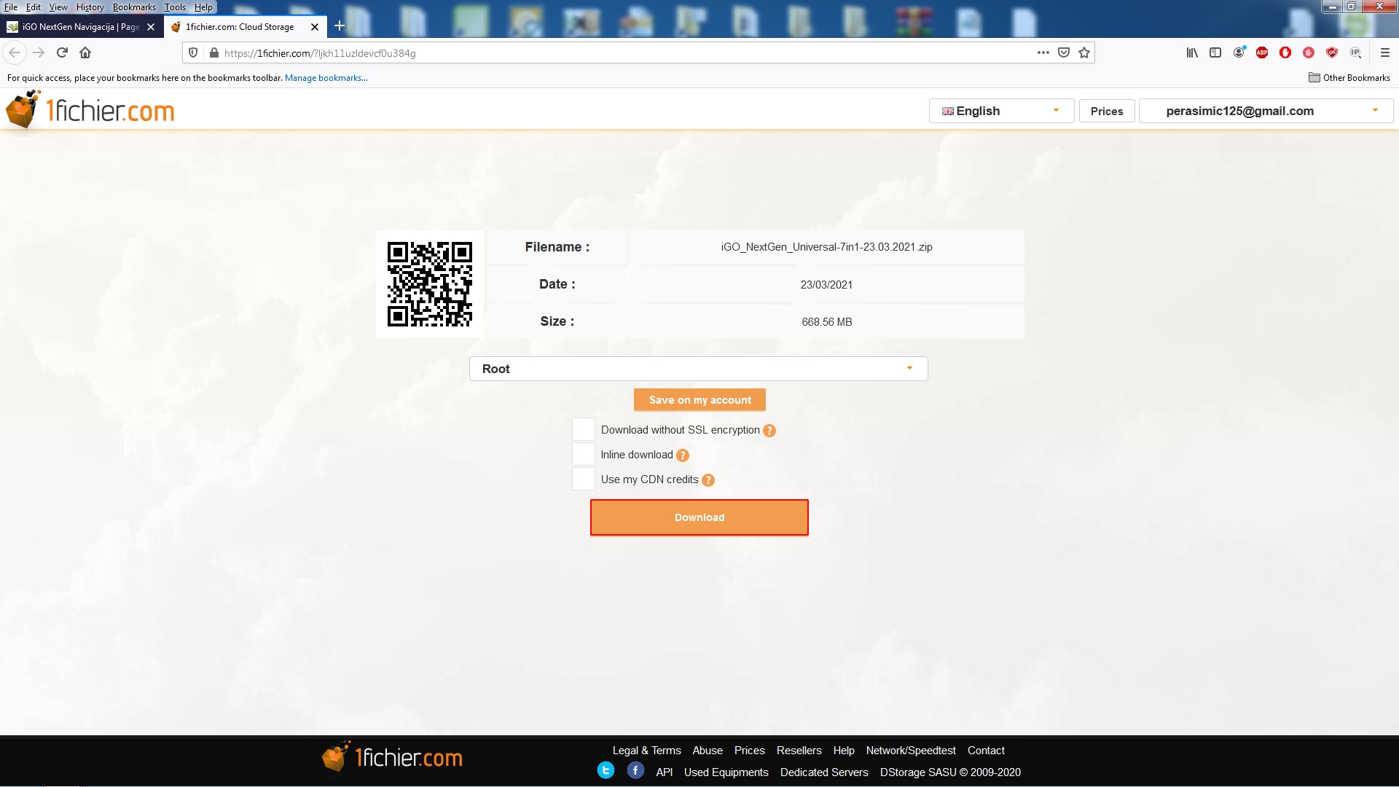Screen dimensions: 1399x787
Task: Open a new tab
Action: tap(339, 26)
